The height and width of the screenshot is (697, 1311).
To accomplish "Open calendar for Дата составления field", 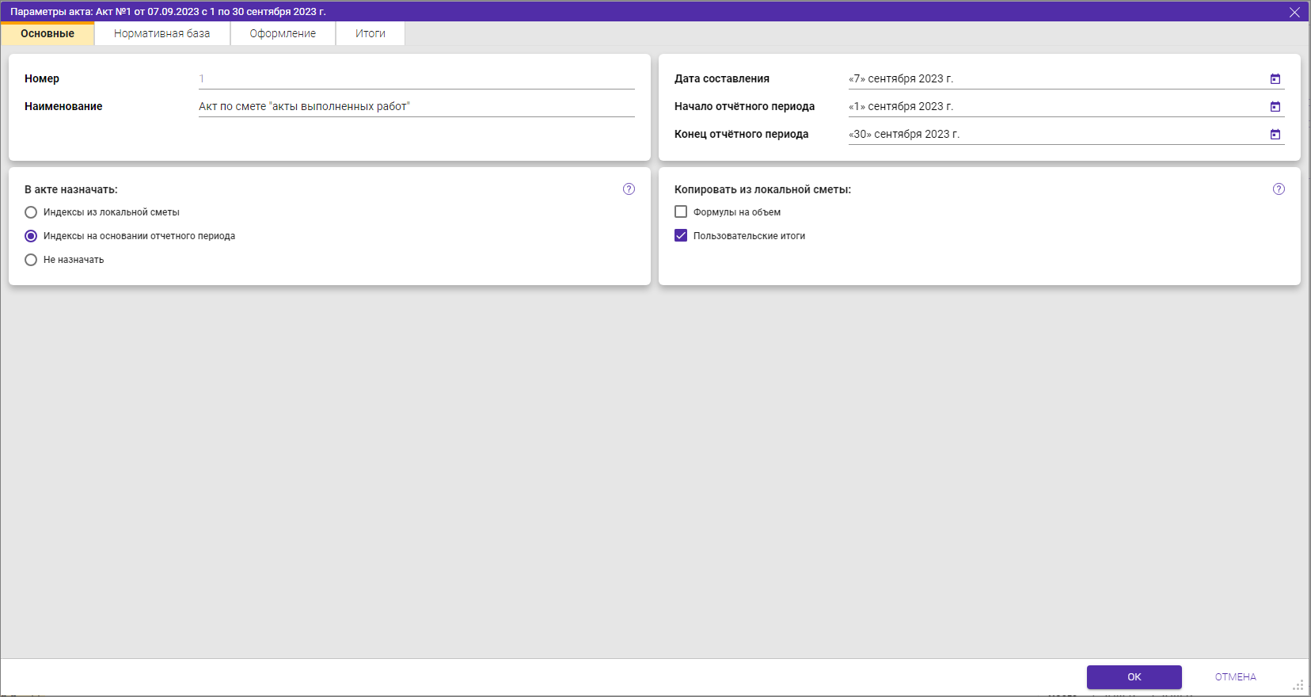I will (x=1275, y=79).
